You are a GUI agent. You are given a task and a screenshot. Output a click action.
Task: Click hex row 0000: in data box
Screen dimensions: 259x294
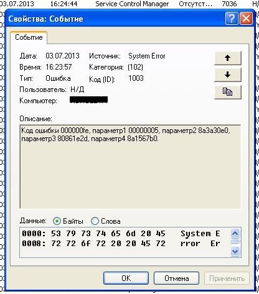[x=121, y=234]
